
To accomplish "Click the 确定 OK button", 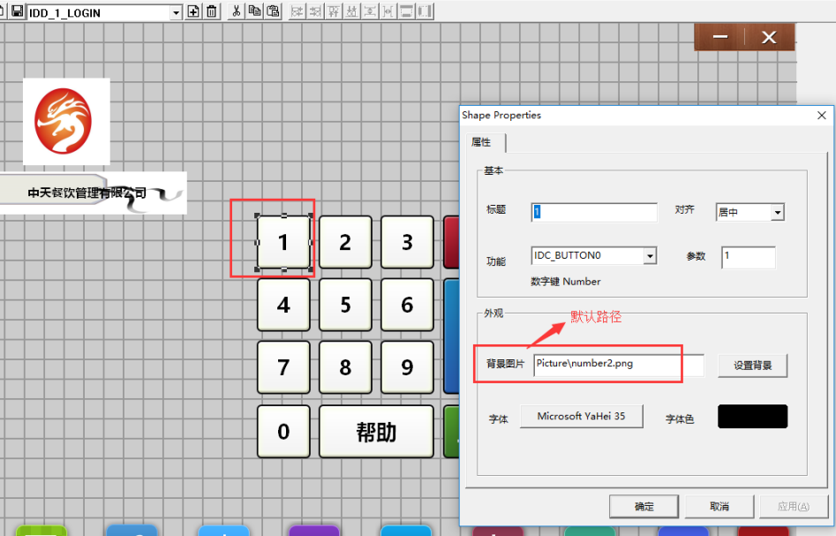I will point(644,506).
